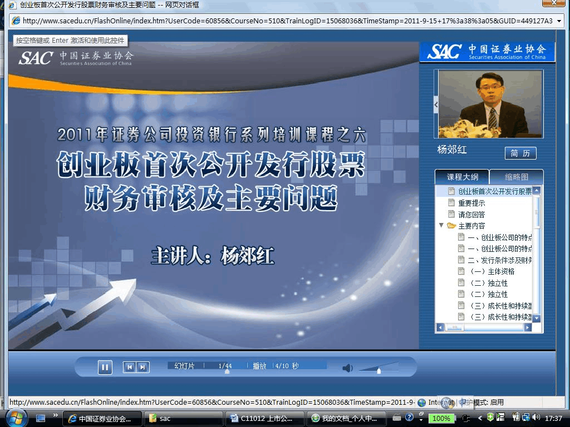This screenshot has height=427, width=570.
Task: Mute the speaker volume icon
Action: [347, 368]
